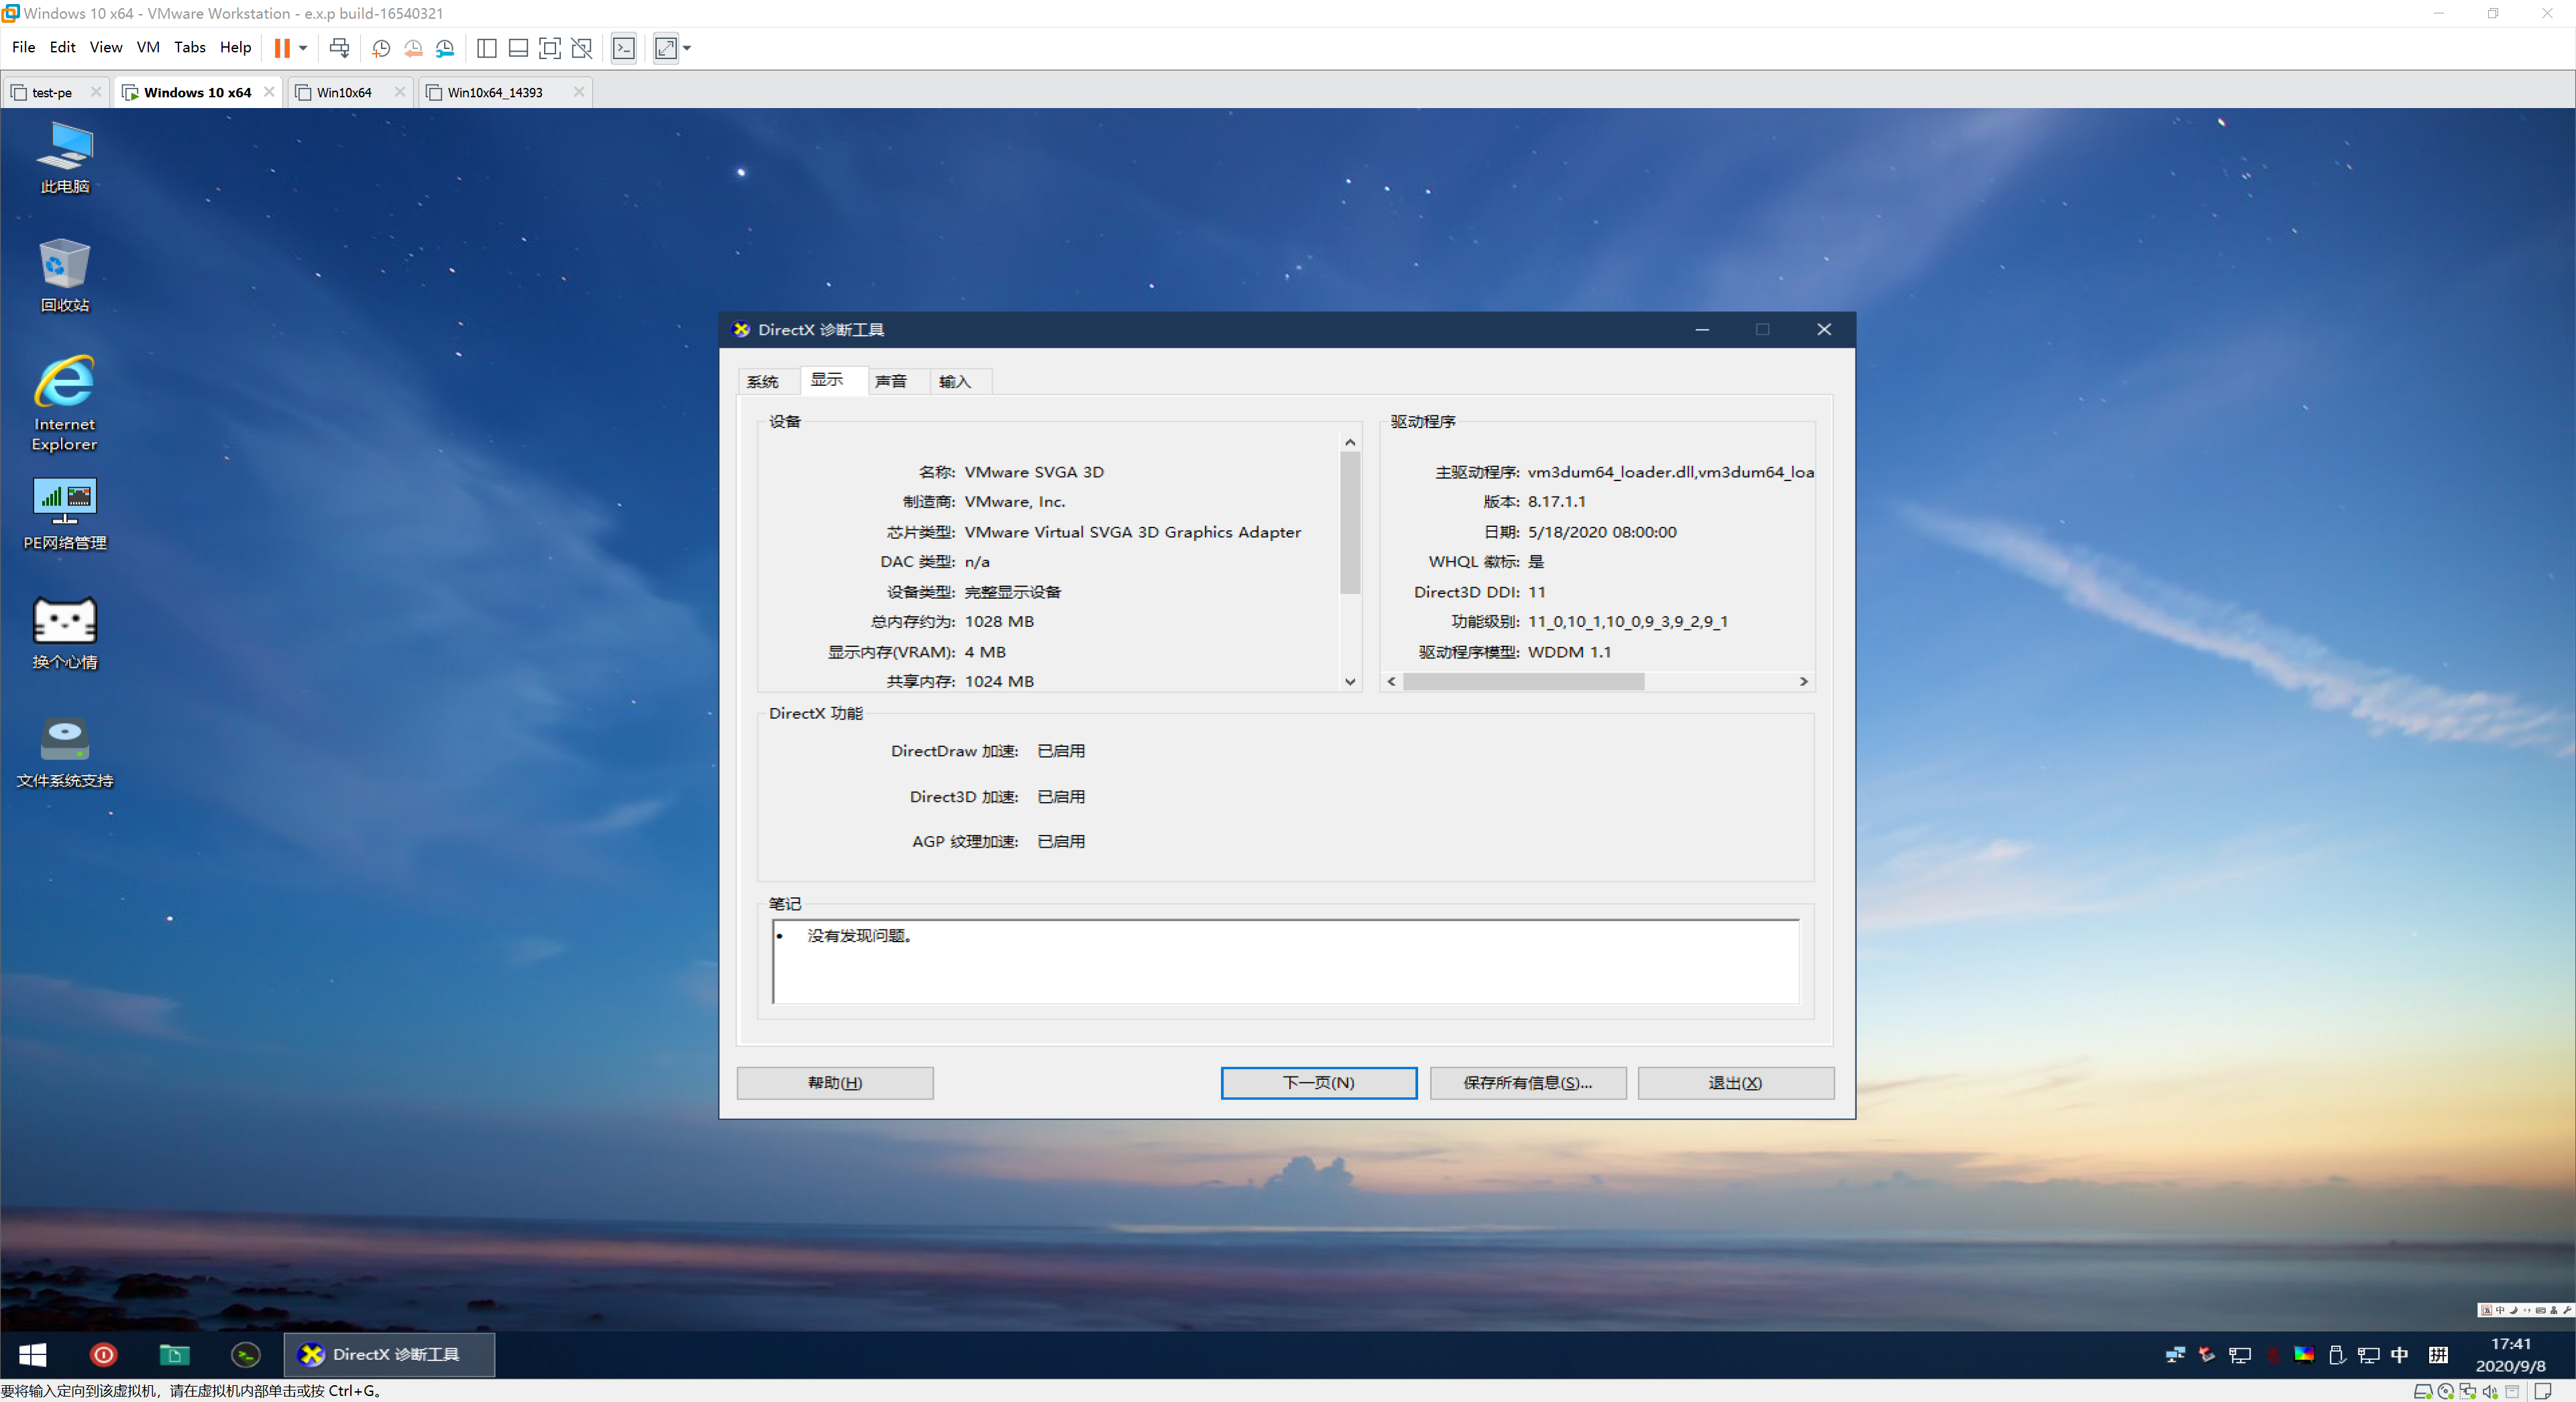2576x1402 pixels.
Task: Click the Unity mode icon in toolbar
Action: 581,48
